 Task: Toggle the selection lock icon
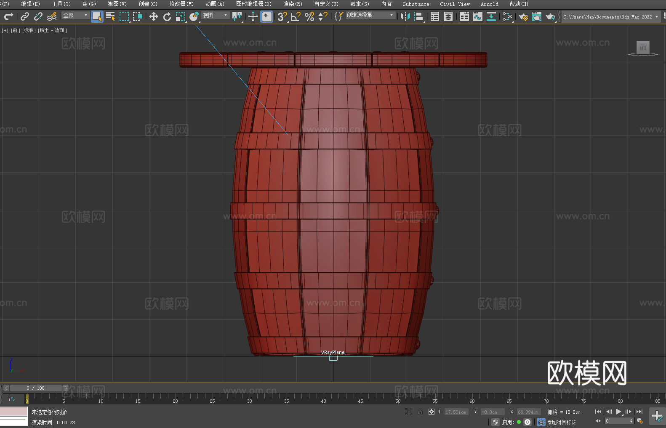click(x=420, y=412)
